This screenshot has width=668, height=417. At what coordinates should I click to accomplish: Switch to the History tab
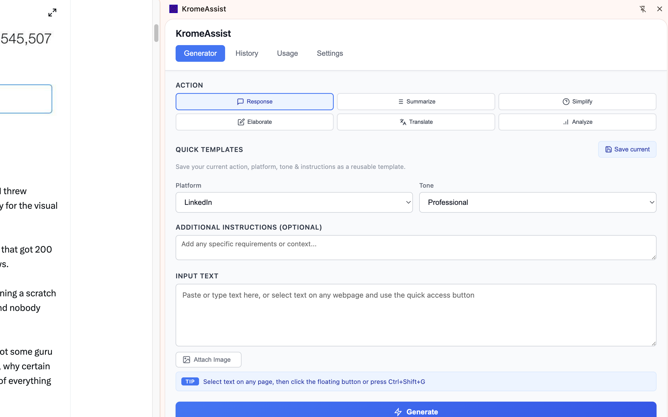click(247, 53)
